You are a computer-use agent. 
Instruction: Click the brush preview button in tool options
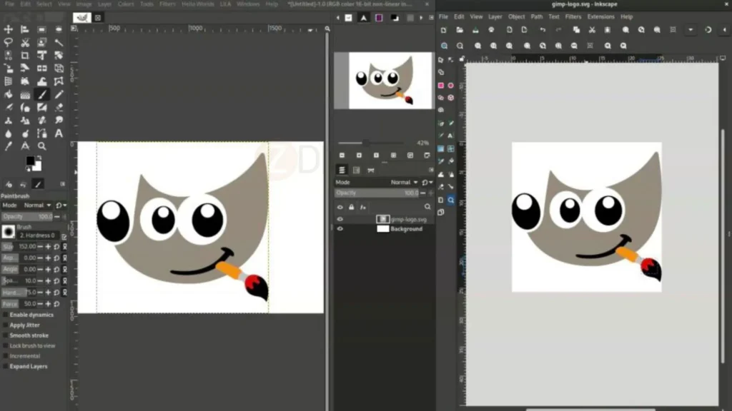9,232
